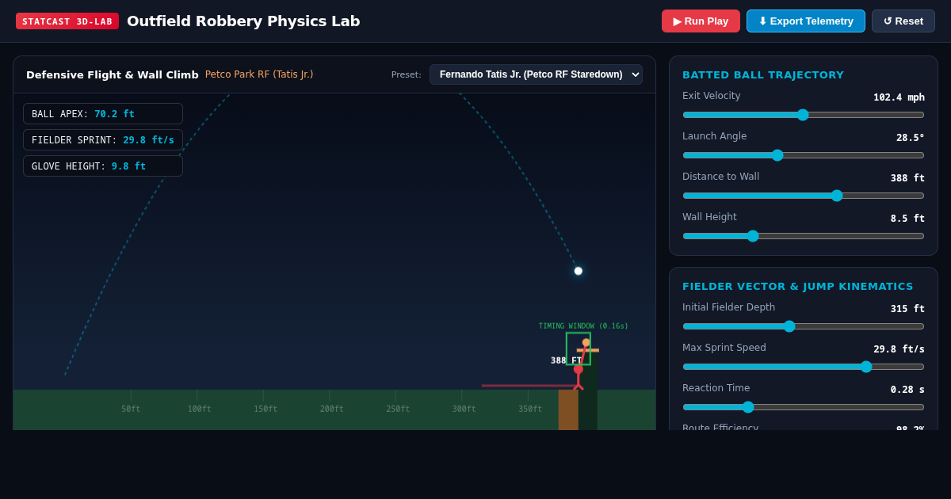This screenshot has height=499, width=951.
Task: Reset the physics lab
Action: click(x=903, y=21)
